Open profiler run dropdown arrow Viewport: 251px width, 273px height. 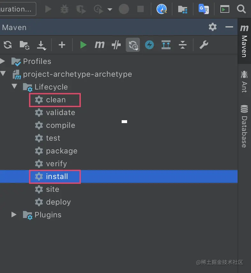110,9
